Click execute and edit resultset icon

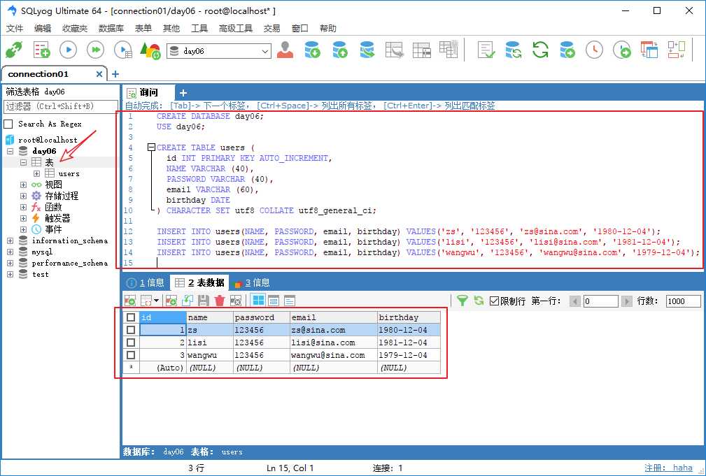pyautogui.click(x=123, y=50)
